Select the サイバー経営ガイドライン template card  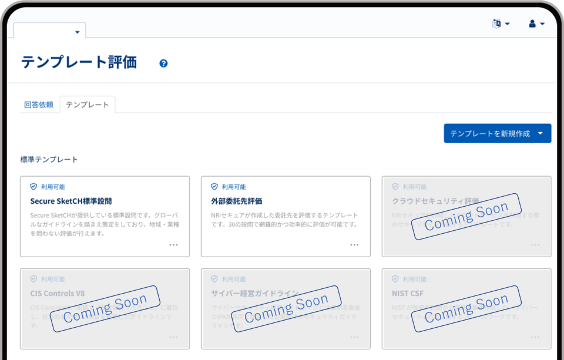[x=286, y=308]
